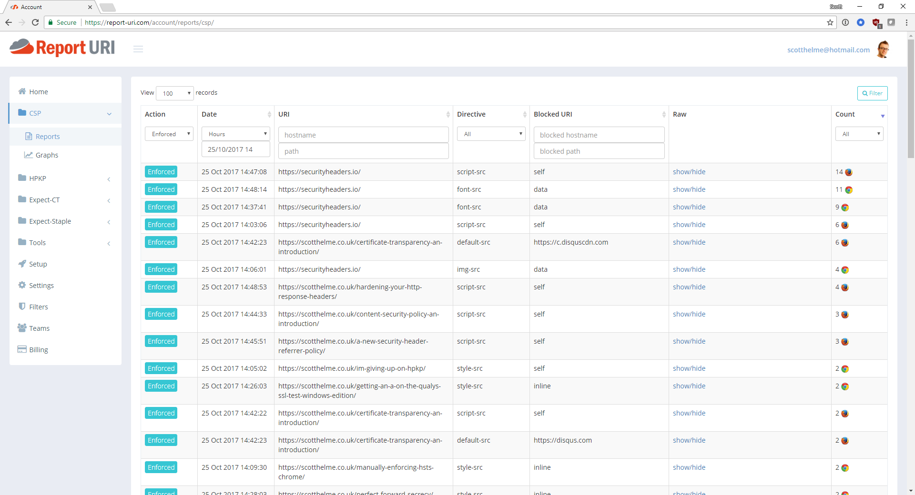Click the scotthelme@hotmail.com account link
Viewport: 915px width, 495px height.
point(828,49)
